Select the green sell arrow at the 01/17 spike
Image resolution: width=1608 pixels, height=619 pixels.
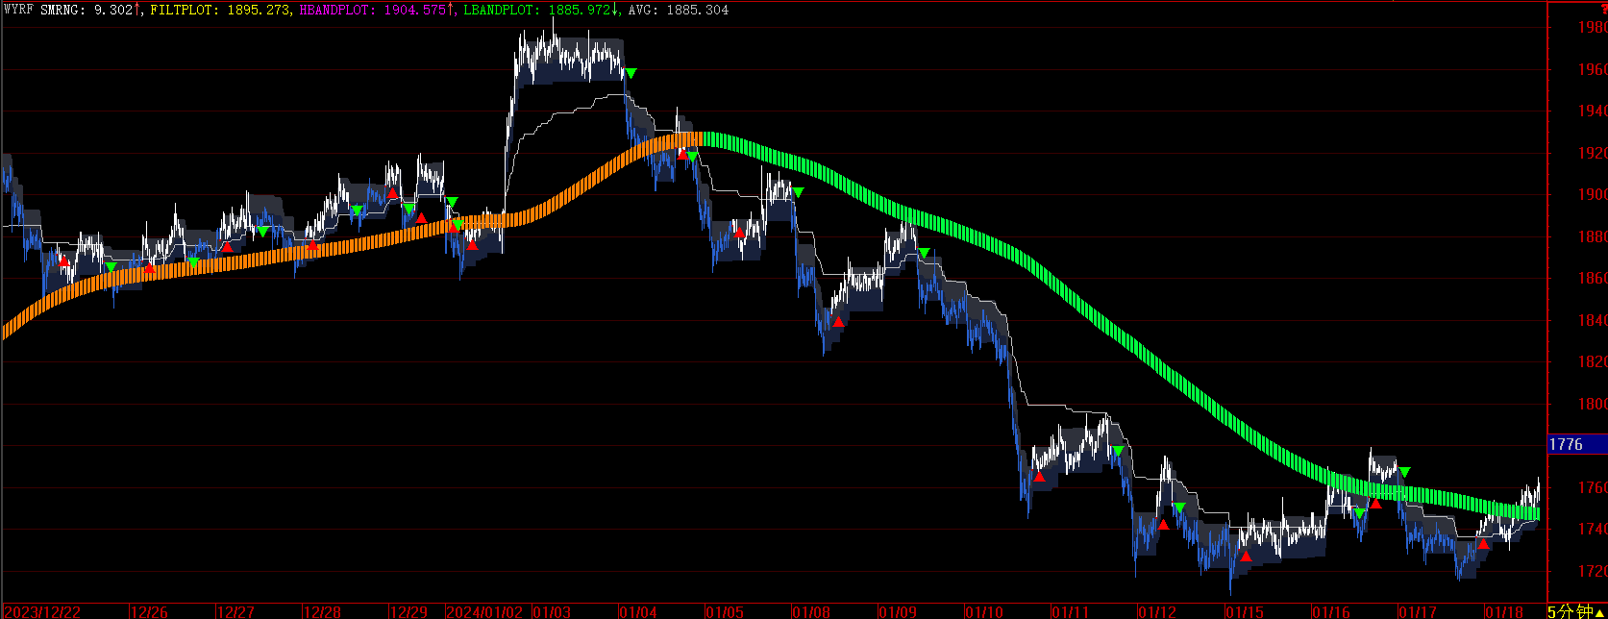pyautogui.click(x=1404, y=472)
